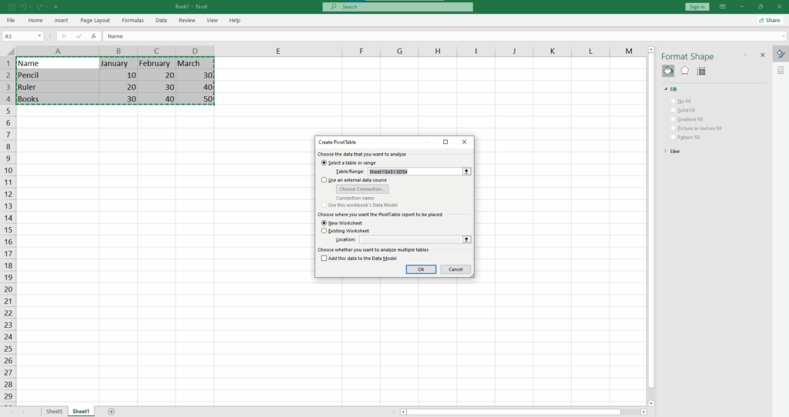
Task: Open the Data ribbon tab
Action: [161, 21]
